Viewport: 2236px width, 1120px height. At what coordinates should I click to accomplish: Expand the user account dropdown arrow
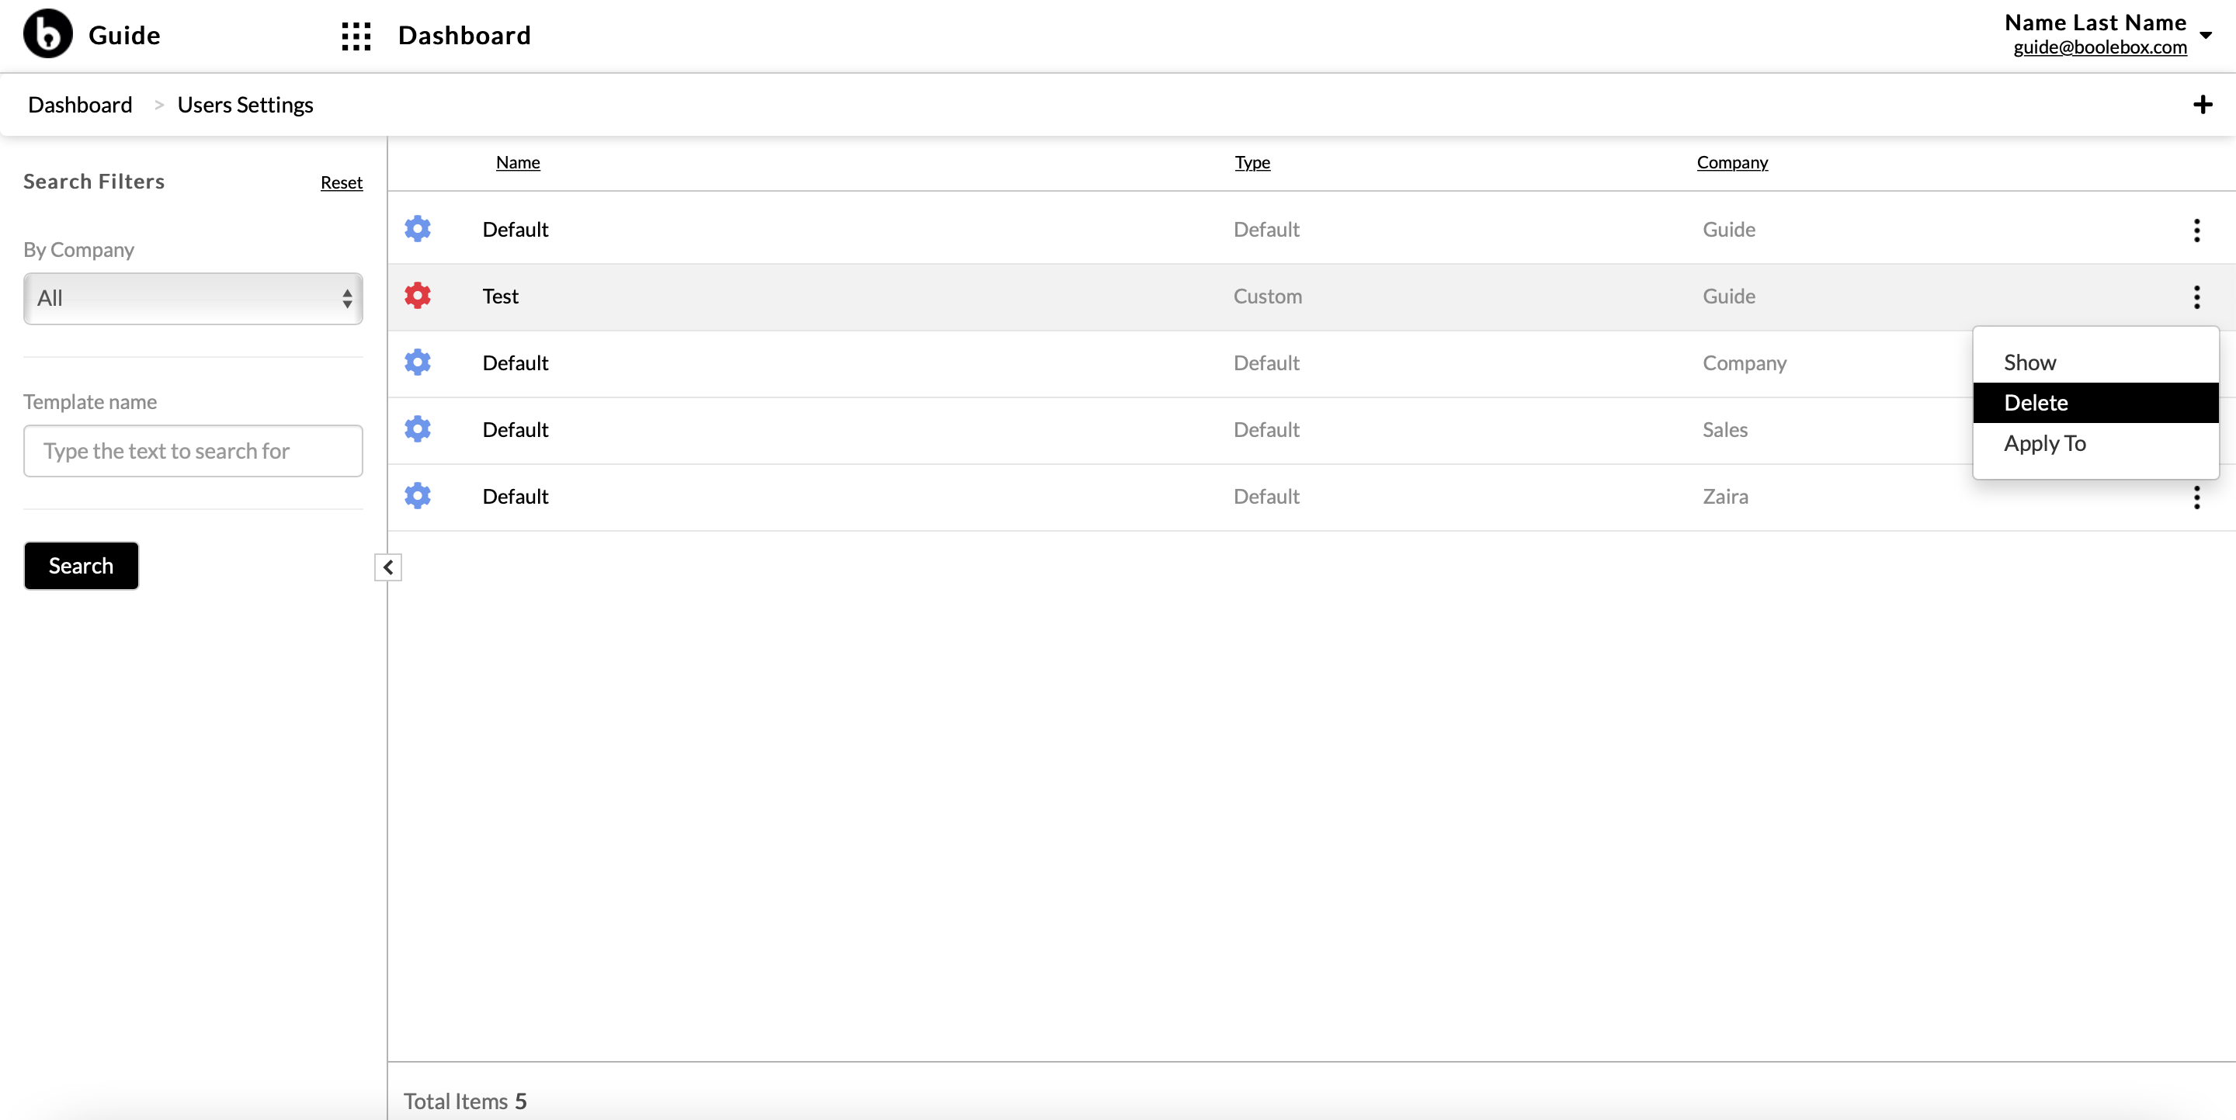[2206, 36]
